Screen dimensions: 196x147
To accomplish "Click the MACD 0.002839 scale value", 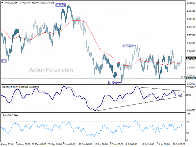I will pyautogui.click(x=191, y=87).
